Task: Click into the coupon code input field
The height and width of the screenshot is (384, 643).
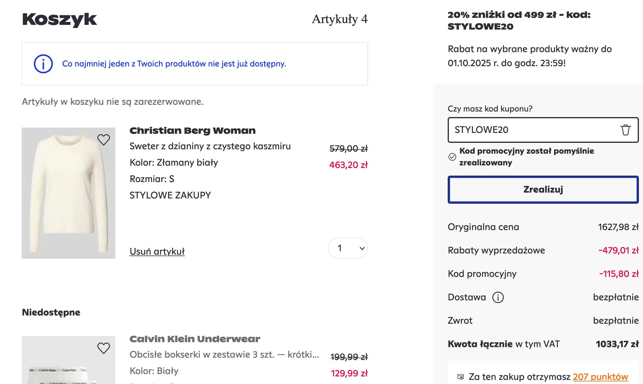Action: pyautogui.click(x=533, y=130)
